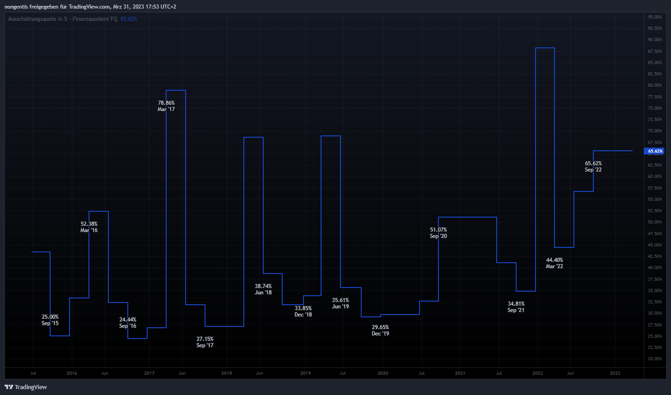This screenshot has width=671, height=395.
Task: Click the 25.00% Sep '15 data label
Action: [x=50, y=320]
